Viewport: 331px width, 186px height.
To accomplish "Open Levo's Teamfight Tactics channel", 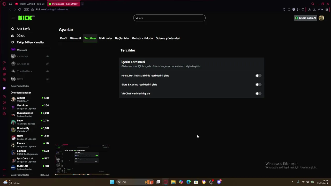I will pyautogui.click(x=30, y=122).
